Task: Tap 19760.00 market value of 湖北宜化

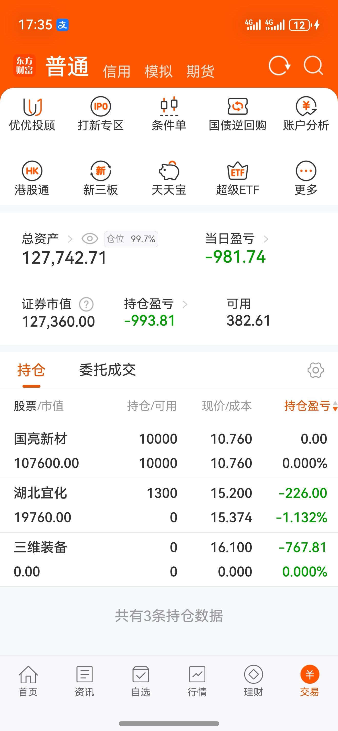Action: (x=43, y=517)
